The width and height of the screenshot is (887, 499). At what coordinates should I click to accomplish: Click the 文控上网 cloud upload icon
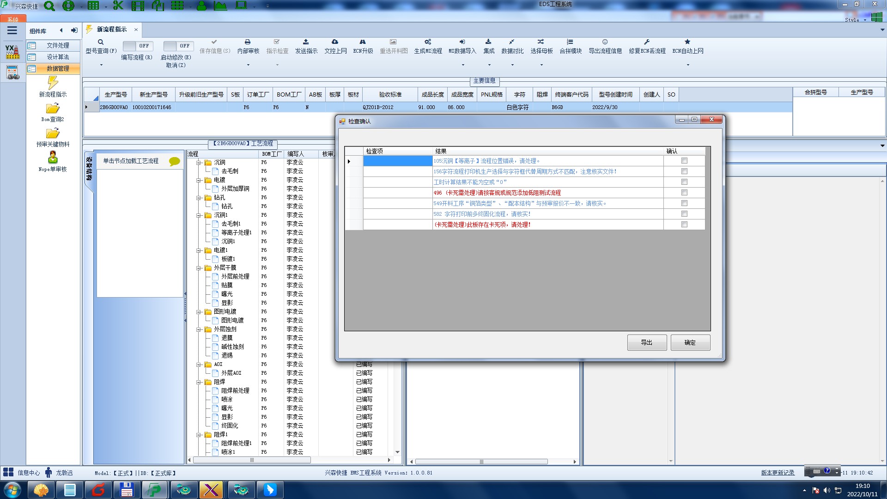click(x=335, y=42)
